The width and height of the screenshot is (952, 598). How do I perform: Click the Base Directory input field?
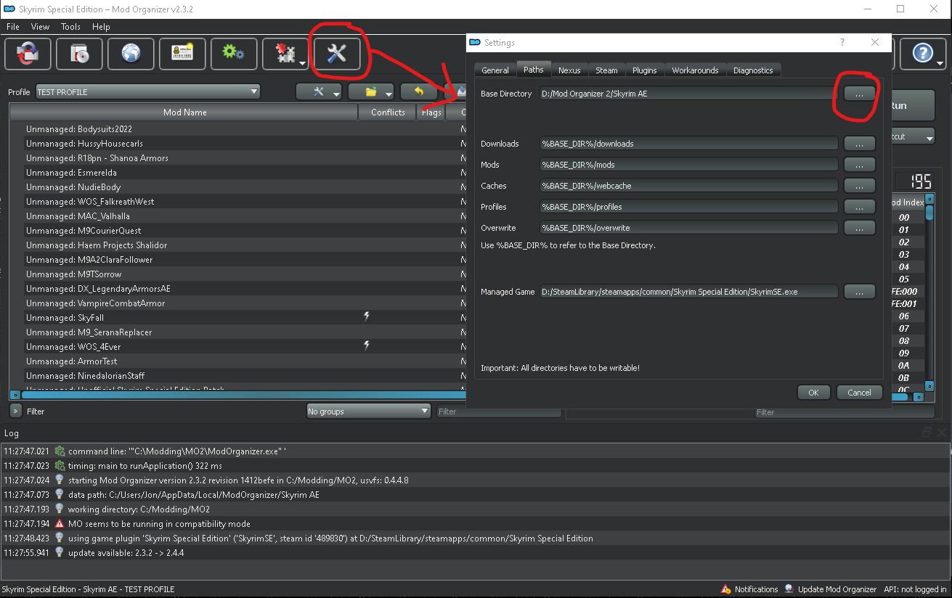(x=688, y=94)
